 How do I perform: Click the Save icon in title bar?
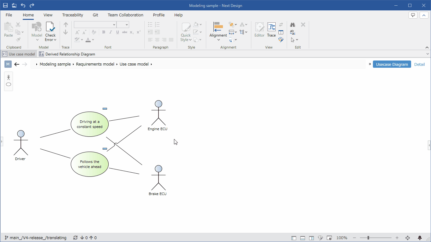5,5
